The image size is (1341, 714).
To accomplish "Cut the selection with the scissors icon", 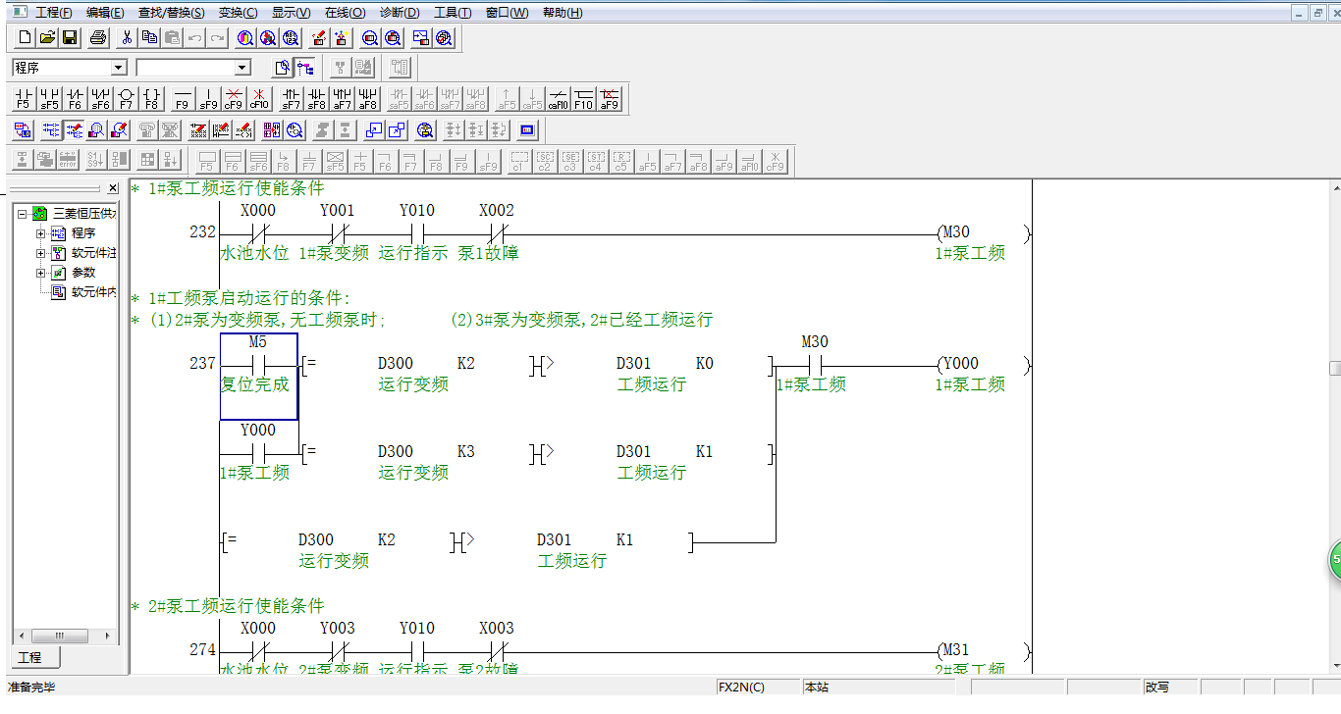I will coord(127,38).
